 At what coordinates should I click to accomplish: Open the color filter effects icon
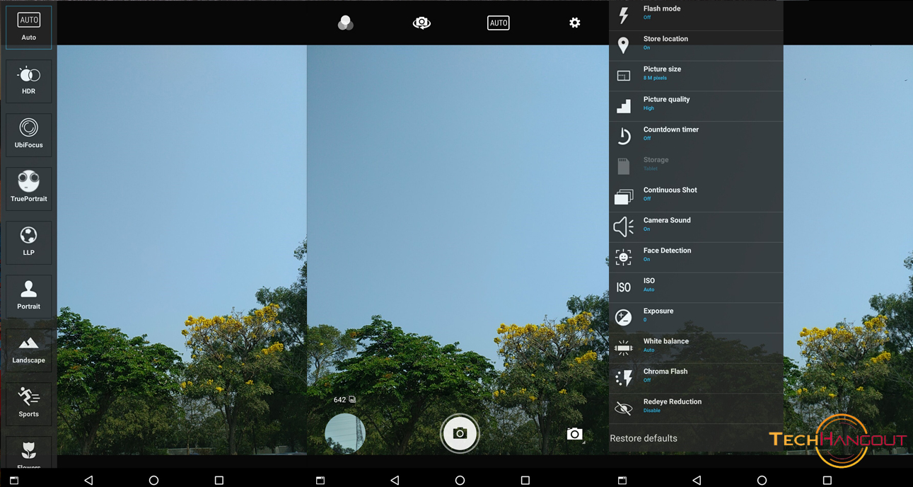pos(345,23)
